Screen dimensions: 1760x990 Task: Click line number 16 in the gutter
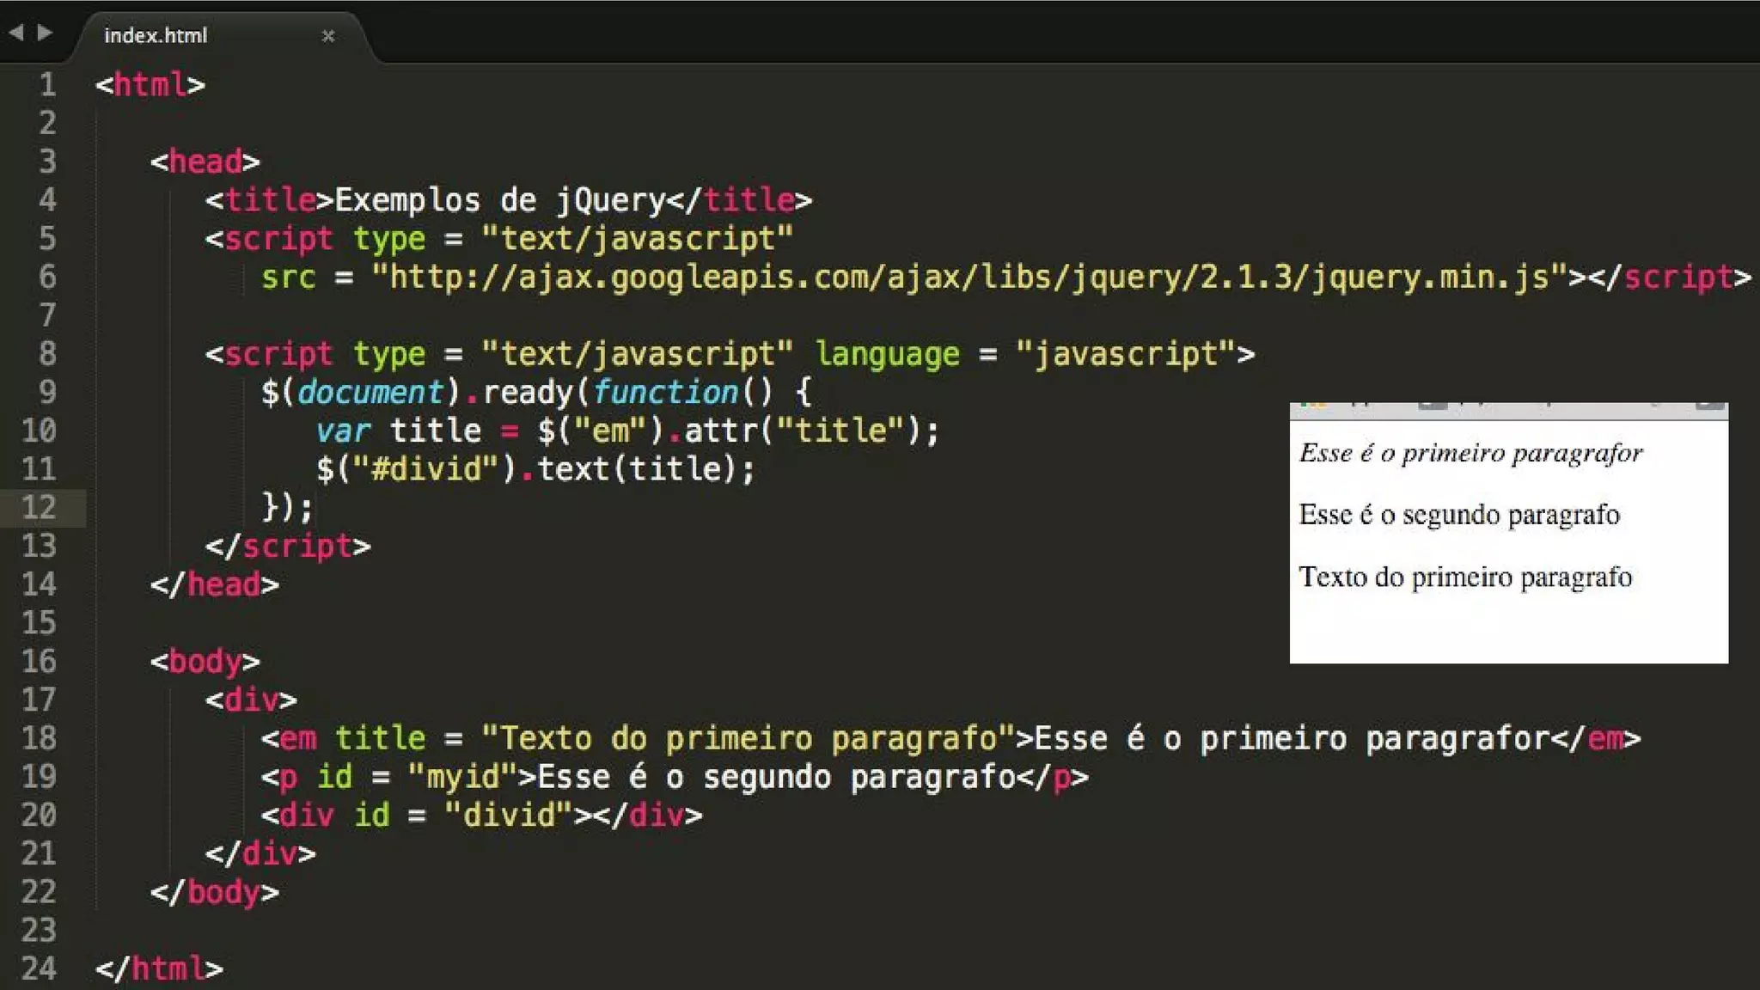click(39, 661)
